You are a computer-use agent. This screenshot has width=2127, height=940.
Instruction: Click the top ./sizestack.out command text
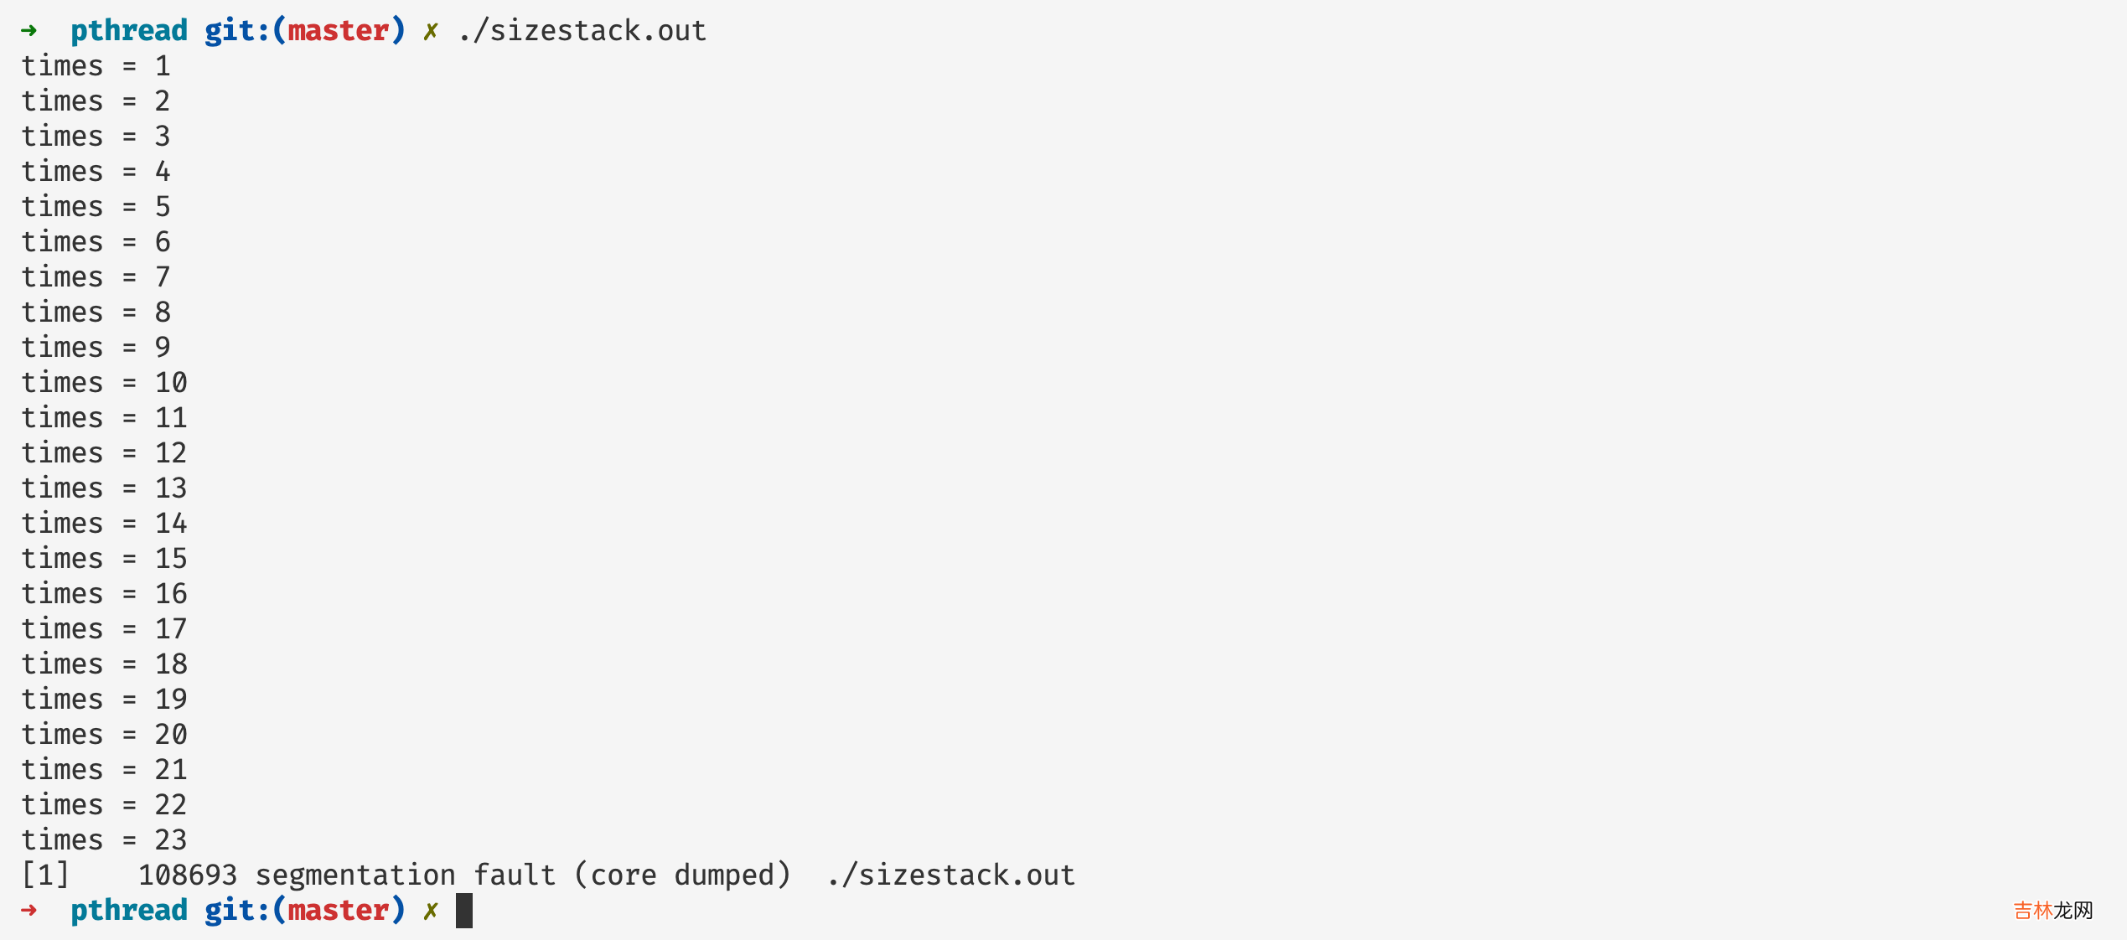pyautogui.click(x=582, y=31)
